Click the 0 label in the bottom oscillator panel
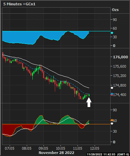Image resolution: width=130 pixels, height=156 pixels. pyautogui.click(x=114, y=142)
